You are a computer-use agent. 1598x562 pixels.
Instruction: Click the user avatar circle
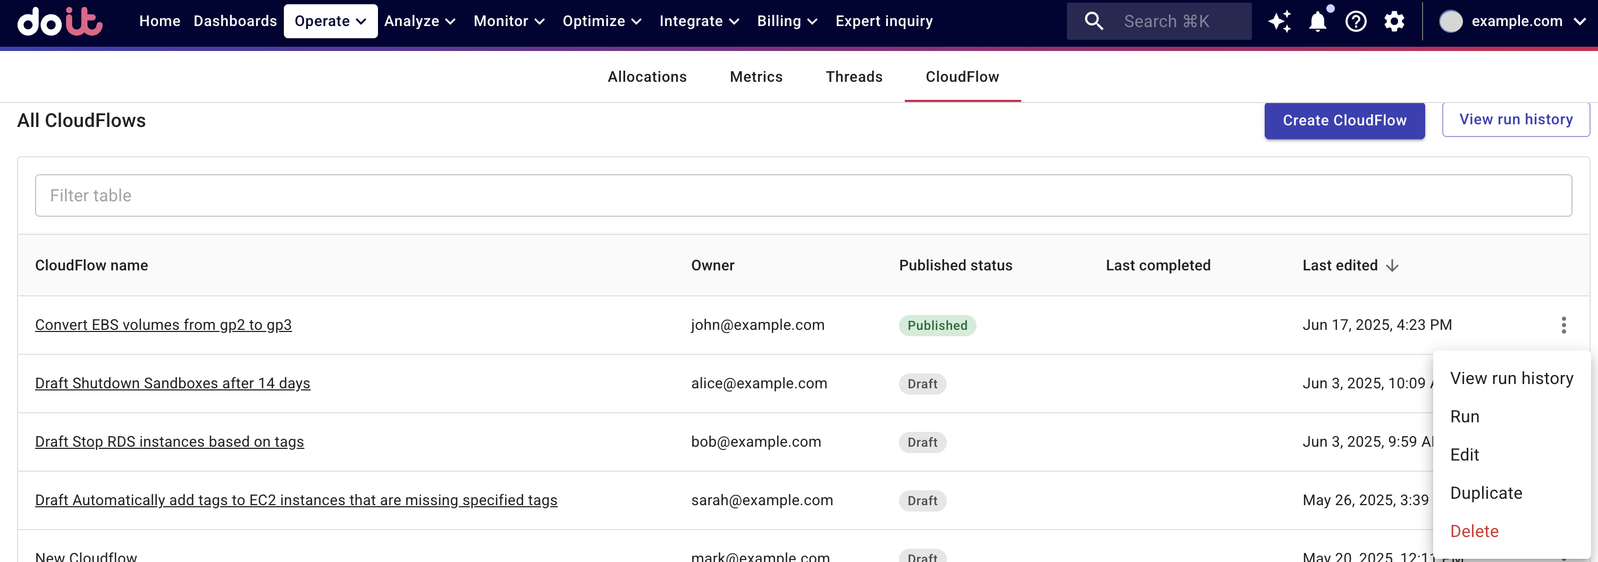click(1450, 21)
